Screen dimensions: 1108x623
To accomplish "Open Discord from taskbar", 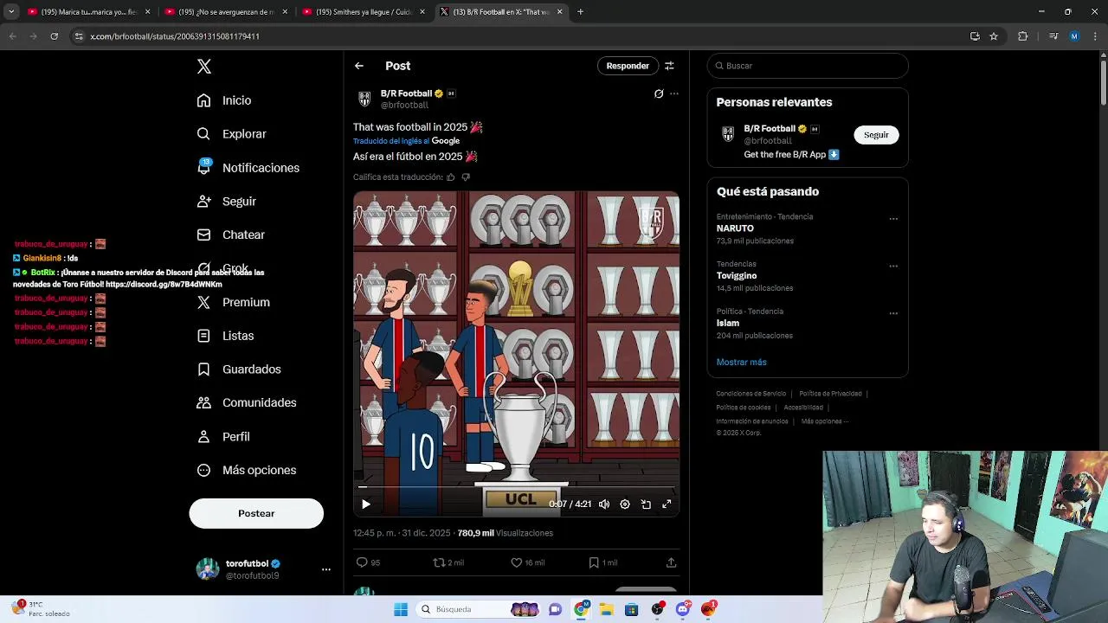I will pyautogui.click(x=683, y=609).
